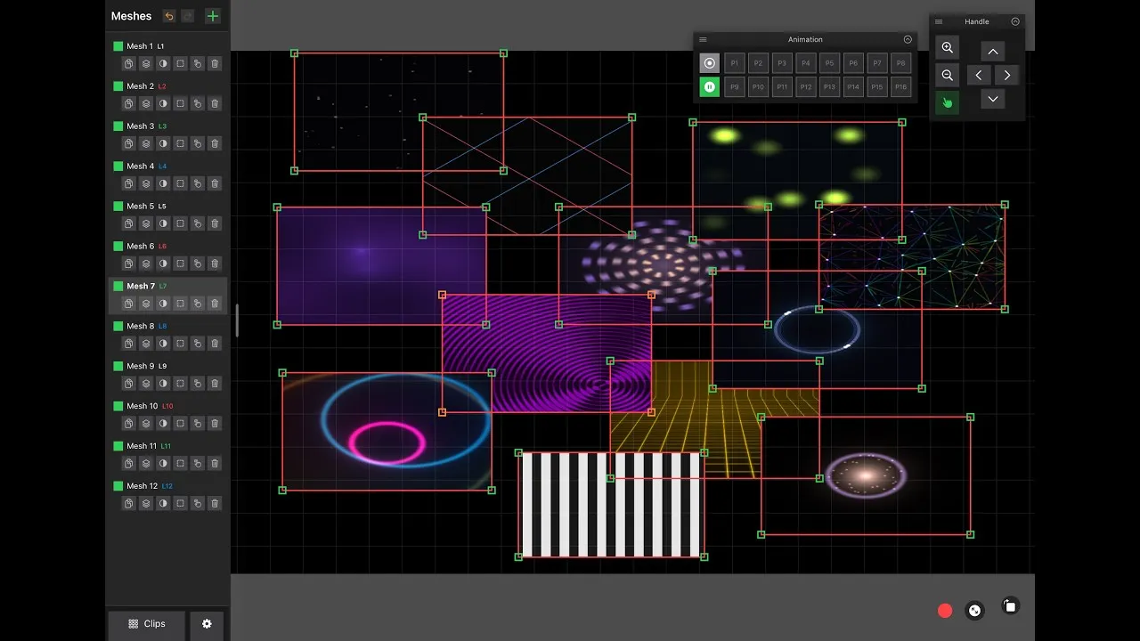This screenshot has width=1140, height=641.
Task: Click the fullscreen expand arrows button
Action: (975, 611)
